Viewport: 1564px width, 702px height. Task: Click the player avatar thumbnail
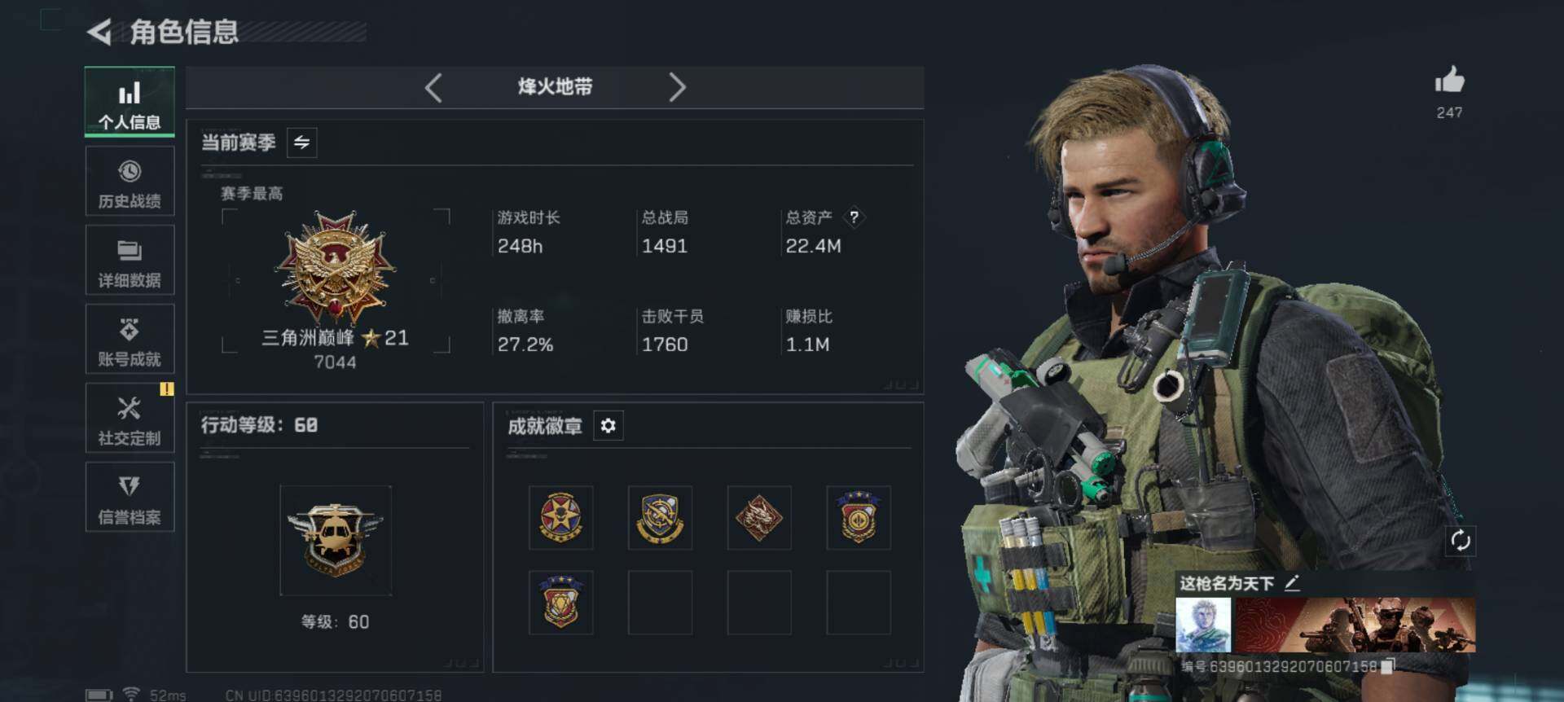pyautogui.click(x=1203, y=625)
